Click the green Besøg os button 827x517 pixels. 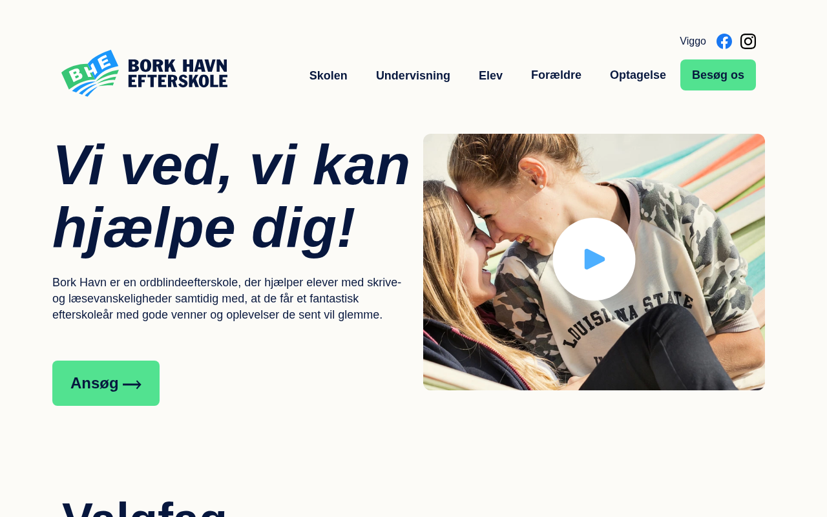point(718,75)
